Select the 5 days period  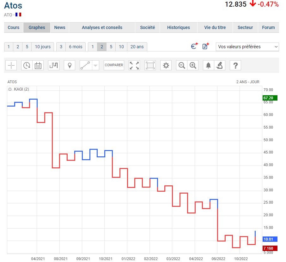(27, 47)
